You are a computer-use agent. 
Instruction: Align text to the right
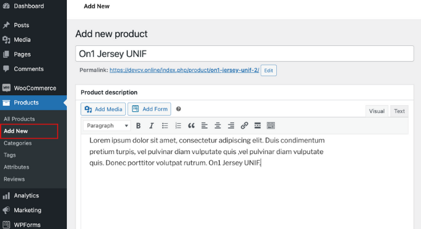click(231, 126)
